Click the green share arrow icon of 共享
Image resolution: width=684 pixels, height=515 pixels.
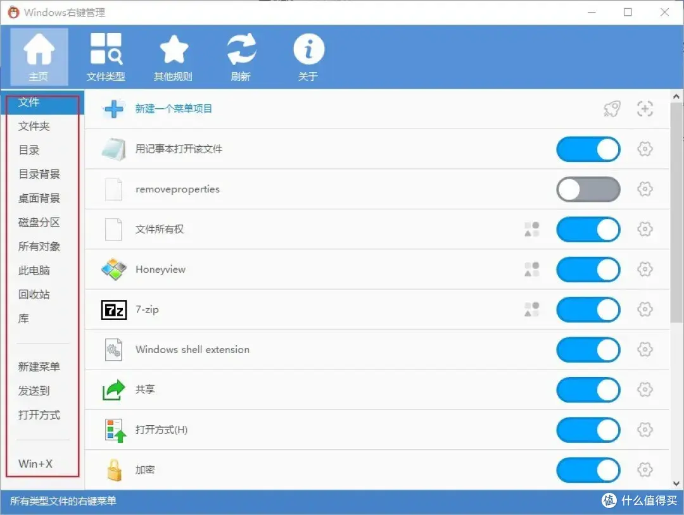click(114, 390)
